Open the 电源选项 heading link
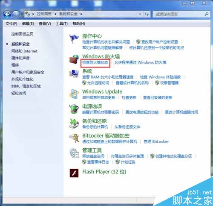 tap(92, 106)
